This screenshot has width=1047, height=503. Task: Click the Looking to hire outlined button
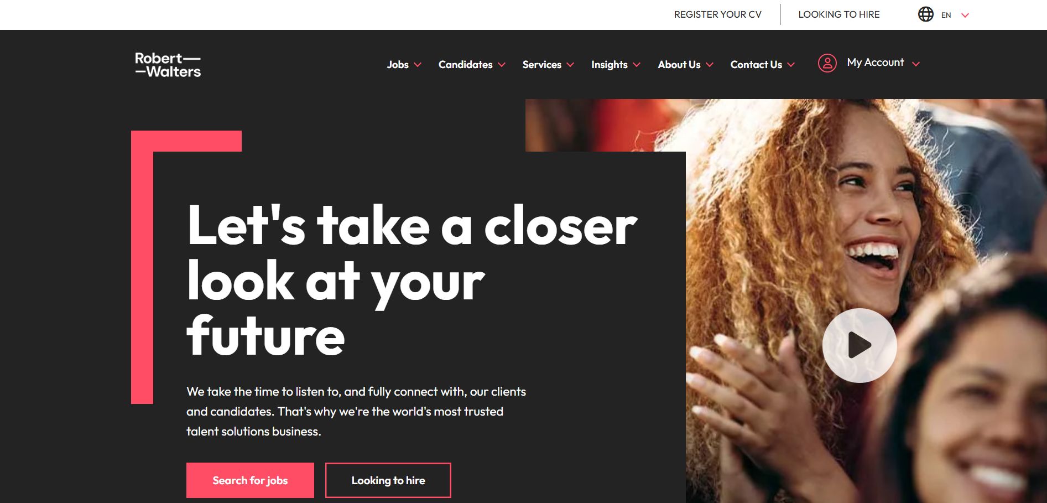pos(388,480)
